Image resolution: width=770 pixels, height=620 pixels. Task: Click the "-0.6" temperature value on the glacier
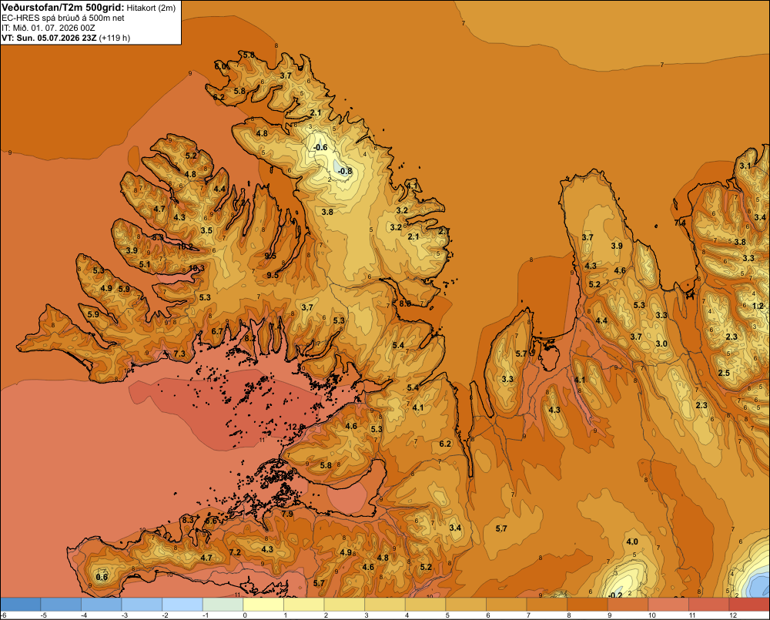pos(320,147)
